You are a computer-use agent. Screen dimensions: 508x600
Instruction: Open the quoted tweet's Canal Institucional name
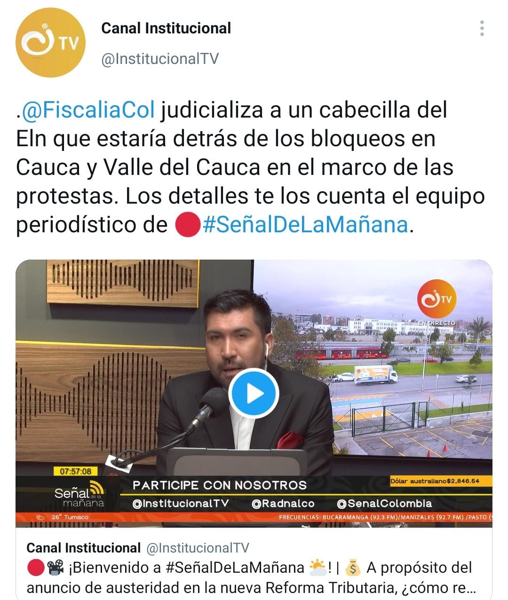click(x=83, y=548)
